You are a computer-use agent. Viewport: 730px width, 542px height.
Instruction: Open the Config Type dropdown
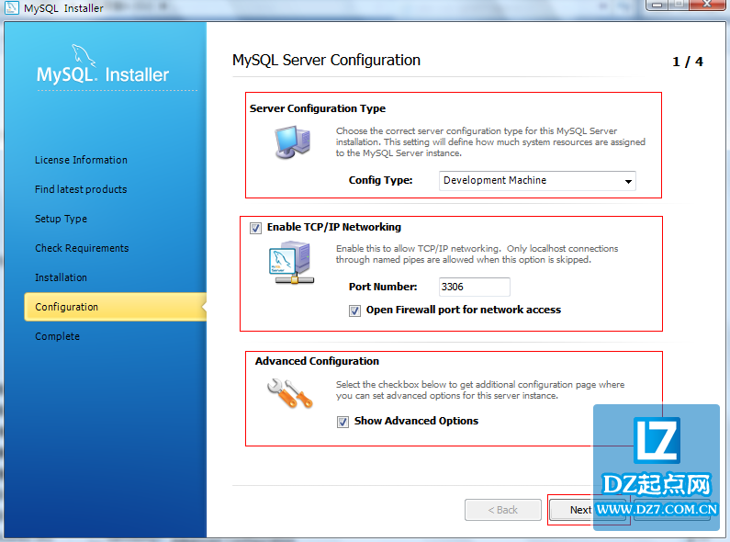(537, 181)
